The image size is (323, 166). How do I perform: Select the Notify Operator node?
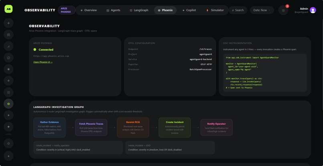(216, 128)
